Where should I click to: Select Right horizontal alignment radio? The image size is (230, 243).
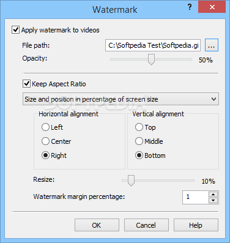click(x=45, y=155)
